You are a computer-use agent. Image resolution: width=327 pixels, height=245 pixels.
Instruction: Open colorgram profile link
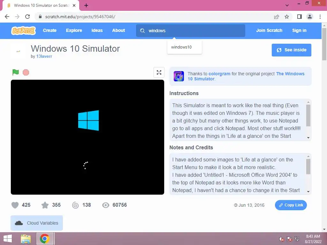(x=219, y=74)
